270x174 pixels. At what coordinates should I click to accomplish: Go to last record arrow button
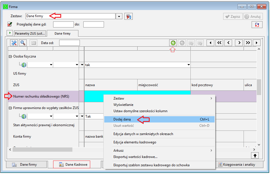(x=256, y=43)
